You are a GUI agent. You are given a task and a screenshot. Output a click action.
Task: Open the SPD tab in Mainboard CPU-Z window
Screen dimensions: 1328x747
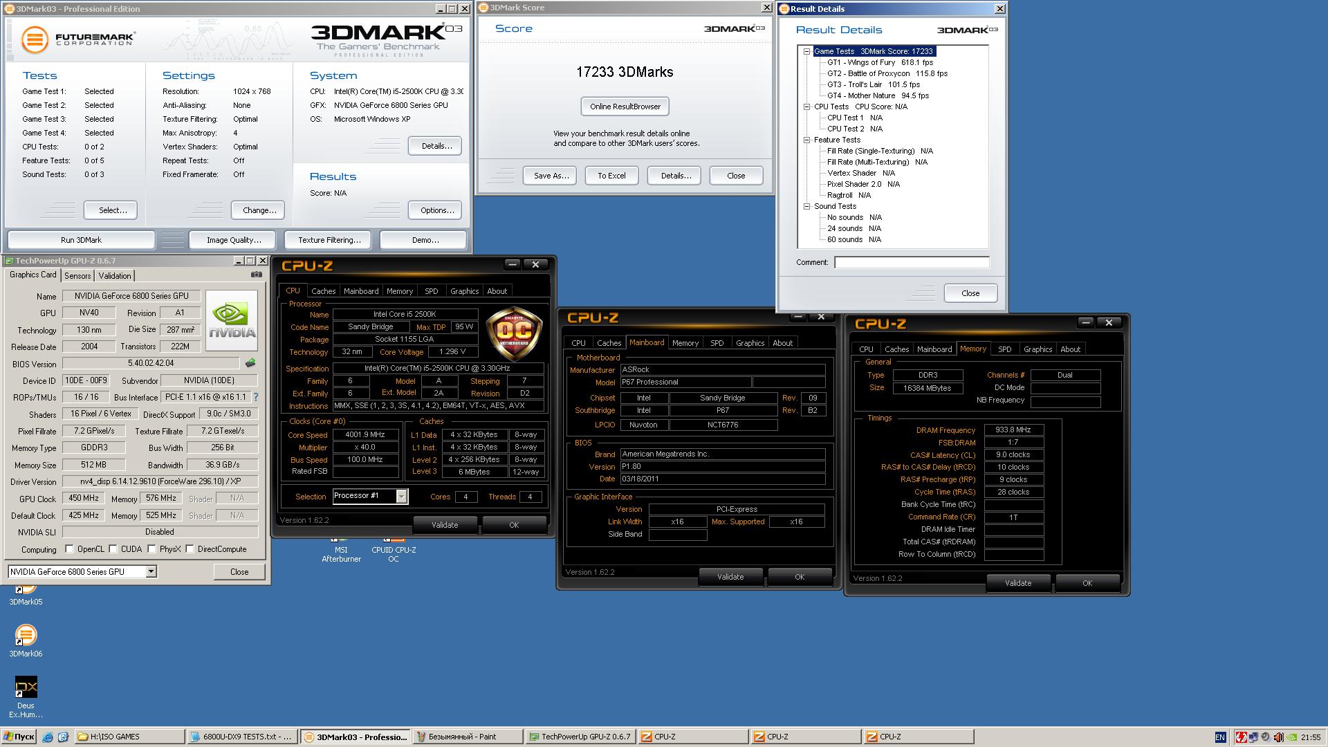pyautogui.click(x=717, y=343)
